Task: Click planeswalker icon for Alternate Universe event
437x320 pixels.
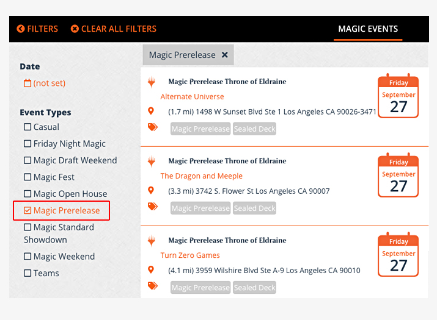Action: 152,82
